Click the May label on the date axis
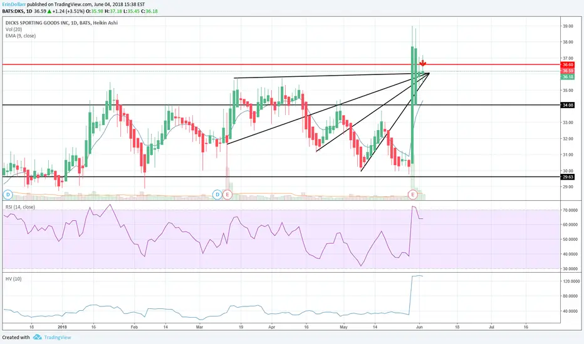584x344 pixels. tap(343, 327)
